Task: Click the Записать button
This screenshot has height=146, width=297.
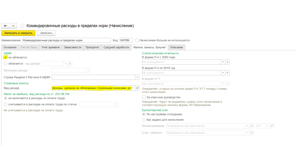Action: [46, 33]
